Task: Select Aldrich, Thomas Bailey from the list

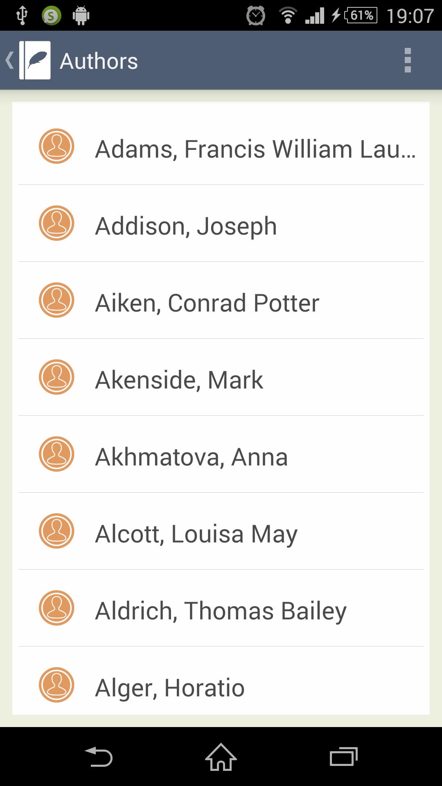Action: (x=221, y=611)
